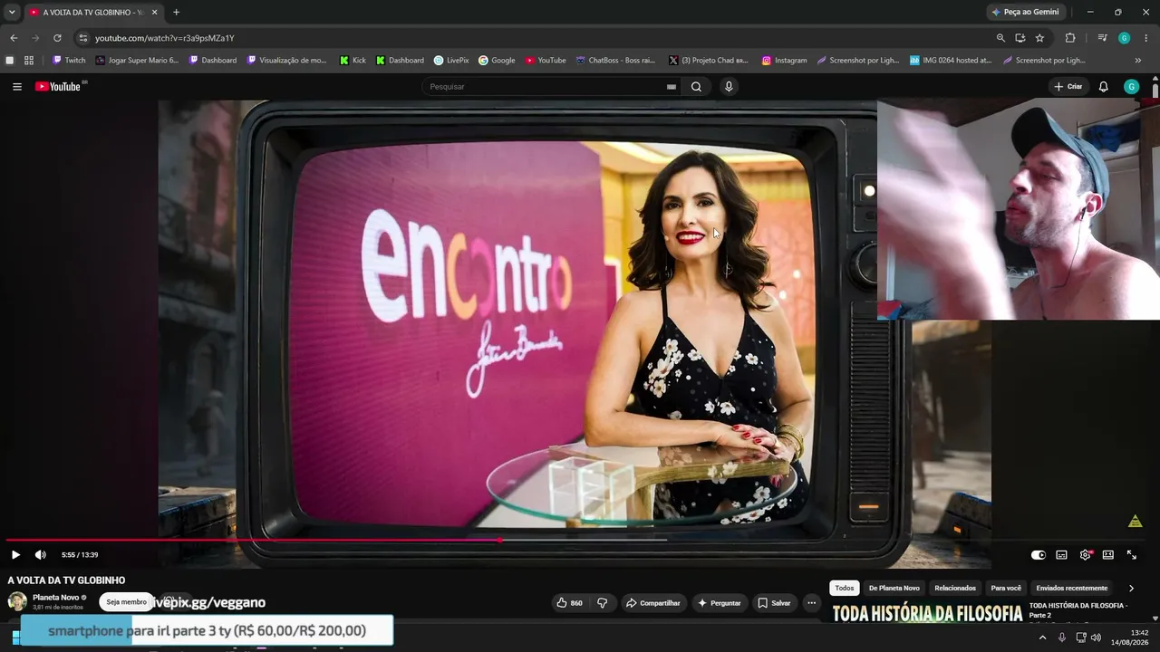This screenshot has height=652, width=1160.
Task: Open the apps grid shortcut in bookmarks bar
Action: 29,61
